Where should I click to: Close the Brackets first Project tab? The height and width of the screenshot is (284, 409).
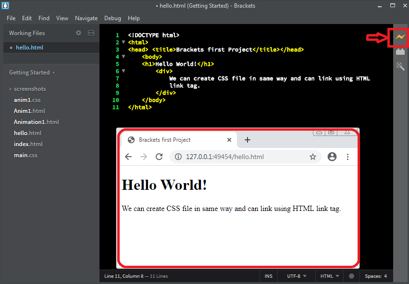coord(229,140)
